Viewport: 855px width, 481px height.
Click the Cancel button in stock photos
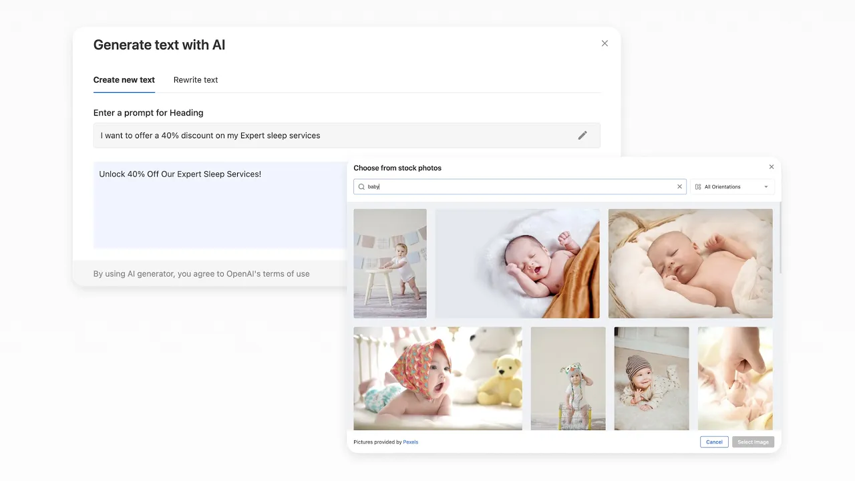point(714,442)
